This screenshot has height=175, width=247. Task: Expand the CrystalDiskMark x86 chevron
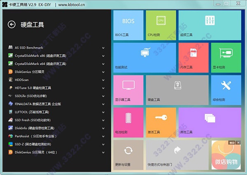click(103, 56)
